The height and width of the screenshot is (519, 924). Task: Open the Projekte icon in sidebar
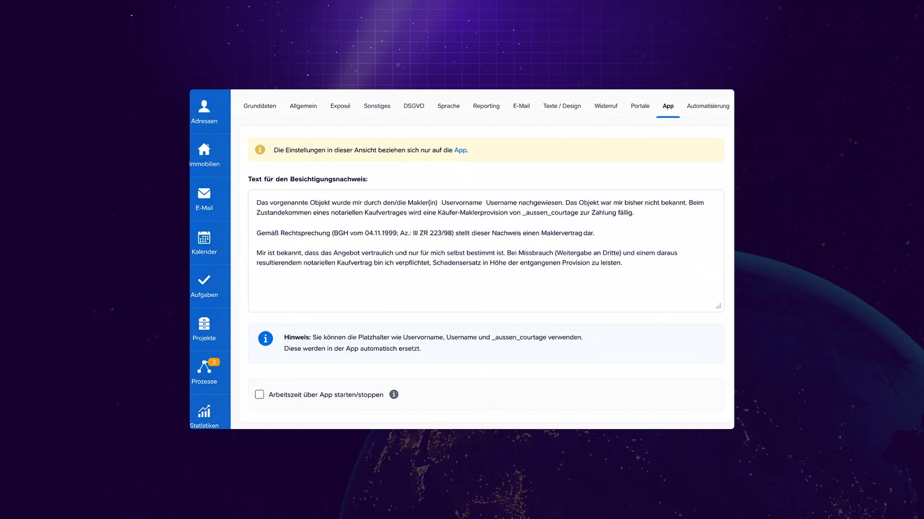204,324
